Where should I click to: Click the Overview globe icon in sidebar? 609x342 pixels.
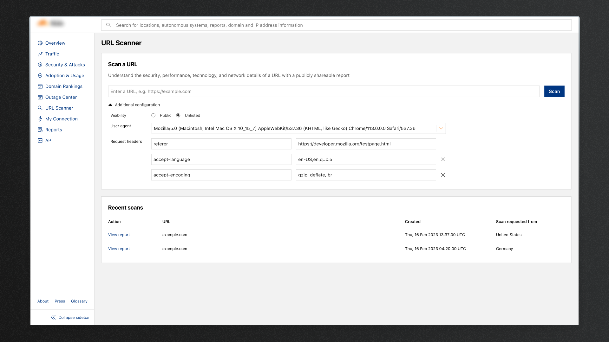[40, 43]
